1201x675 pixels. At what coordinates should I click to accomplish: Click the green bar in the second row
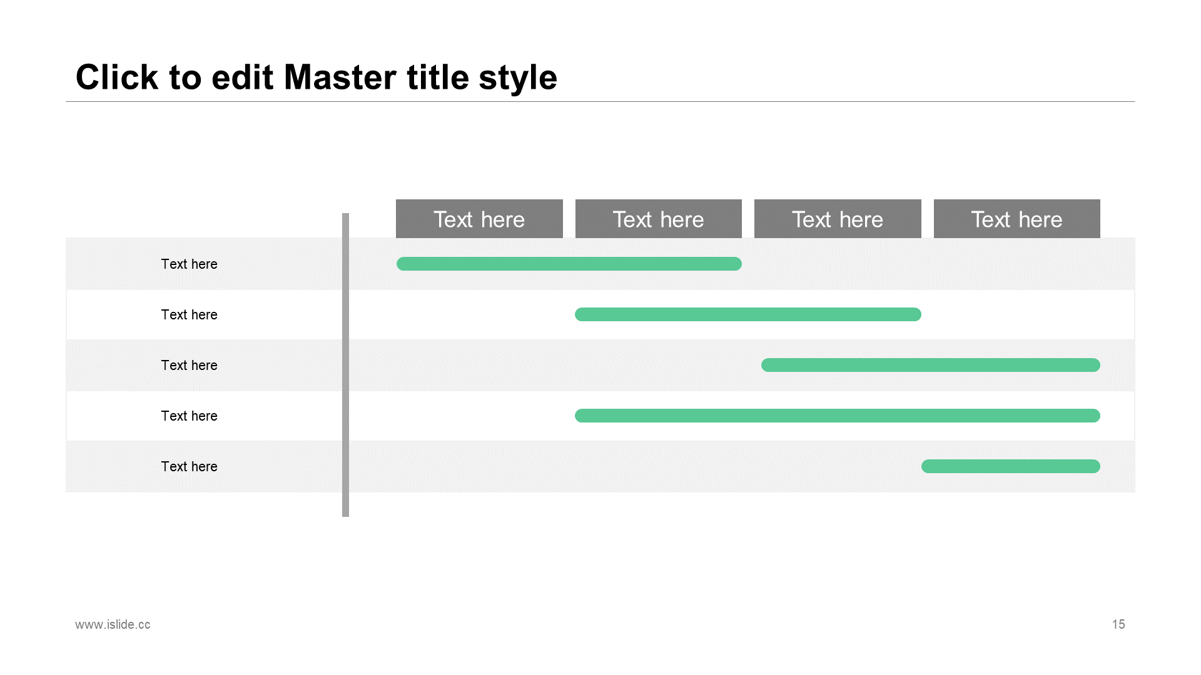(x=748, y=314)
